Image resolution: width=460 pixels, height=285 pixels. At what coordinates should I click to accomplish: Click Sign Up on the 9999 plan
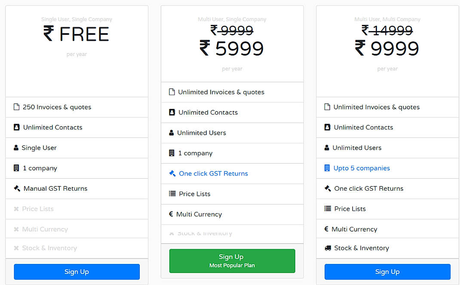pyautogui.click(x=387, y=272)
